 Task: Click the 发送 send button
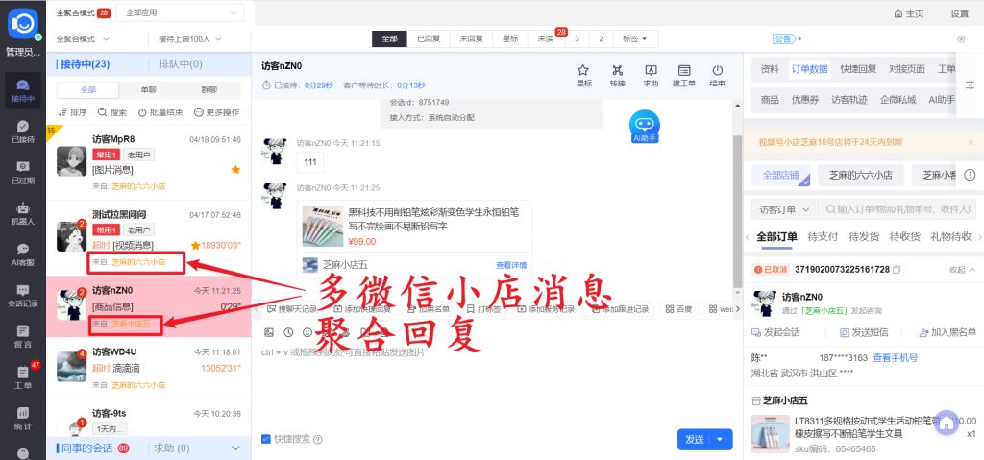[695, 439]
